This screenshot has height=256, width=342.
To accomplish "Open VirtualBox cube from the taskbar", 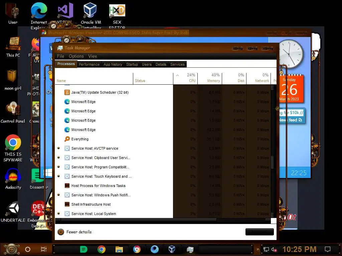I will click(x=172, y=249).
